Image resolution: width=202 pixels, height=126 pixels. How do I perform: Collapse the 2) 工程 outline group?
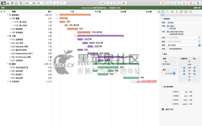coord(8,36)
